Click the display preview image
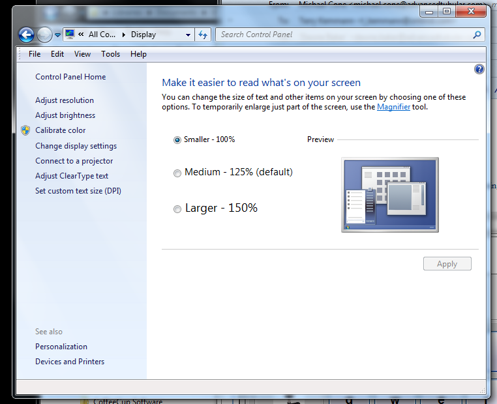 390,195
